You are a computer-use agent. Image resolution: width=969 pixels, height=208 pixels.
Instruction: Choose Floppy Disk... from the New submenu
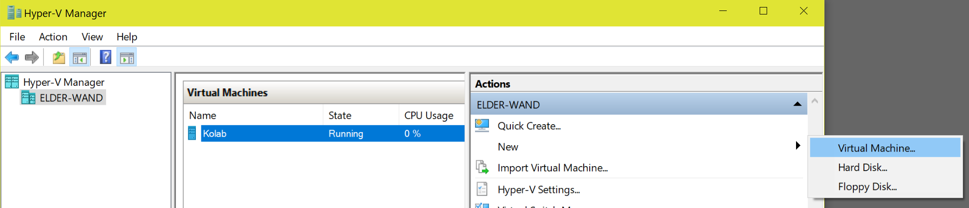click(867, 187)
